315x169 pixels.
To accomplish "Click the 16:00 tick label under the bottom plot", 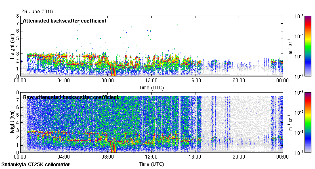I will (x=195, y=157).
